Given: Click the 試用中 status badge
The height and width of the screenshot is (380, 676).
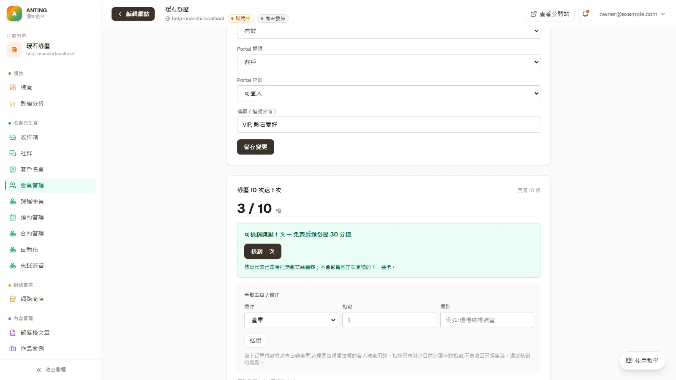Looking at the screenshot, I should (x=241, y=19).
